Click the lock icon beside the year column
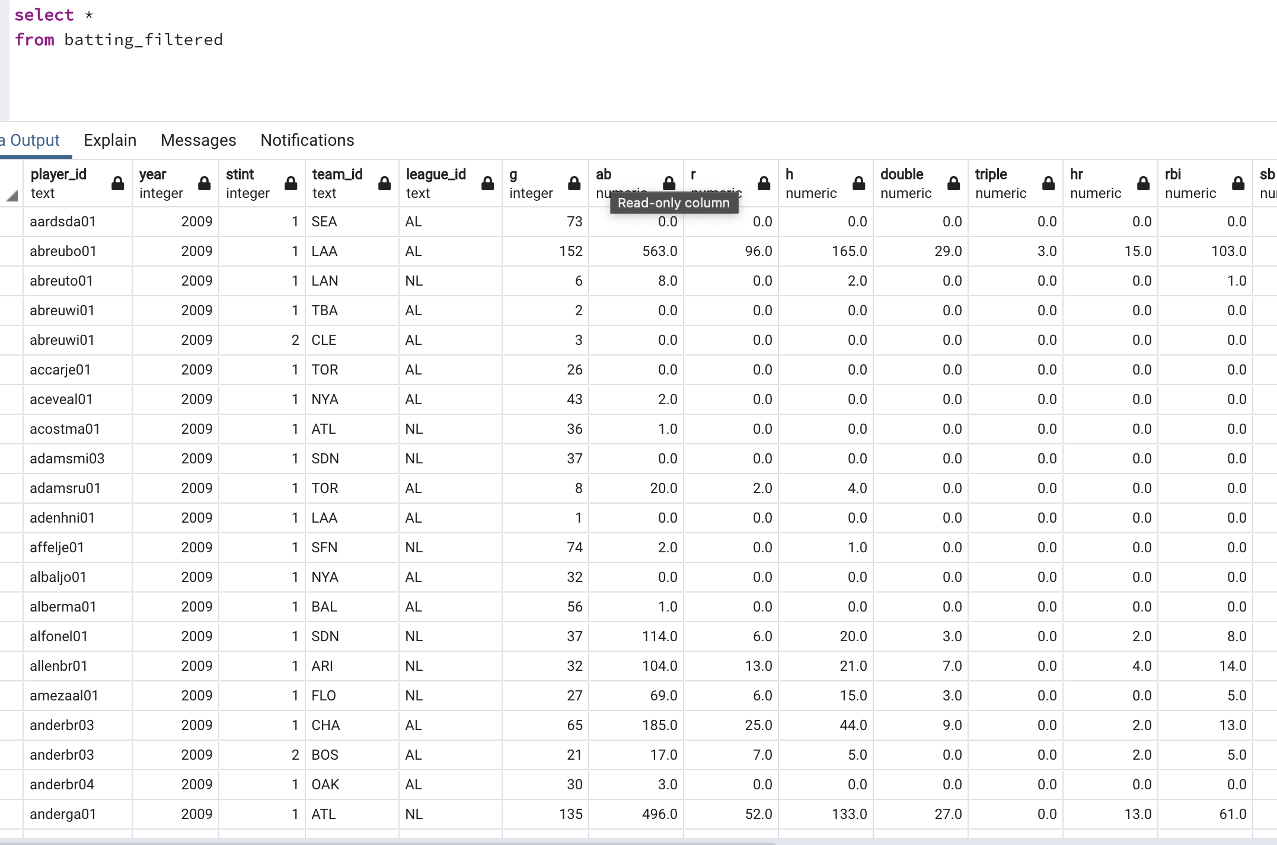 tap(204, 184)
